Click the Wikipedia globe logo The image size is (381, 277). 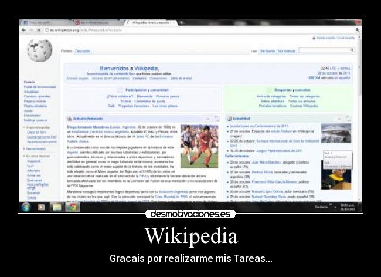39,50
